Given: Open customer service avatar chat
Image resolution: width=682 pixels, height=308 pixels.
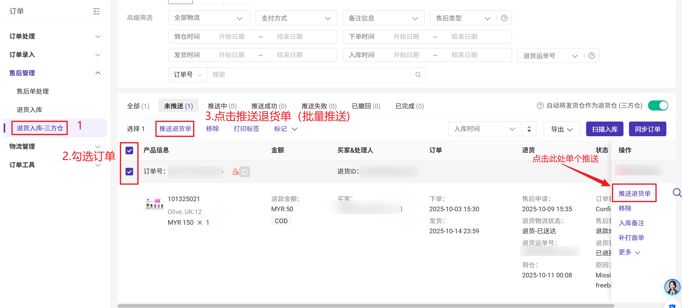Looking at the screenshot, I should coord(672,287).
